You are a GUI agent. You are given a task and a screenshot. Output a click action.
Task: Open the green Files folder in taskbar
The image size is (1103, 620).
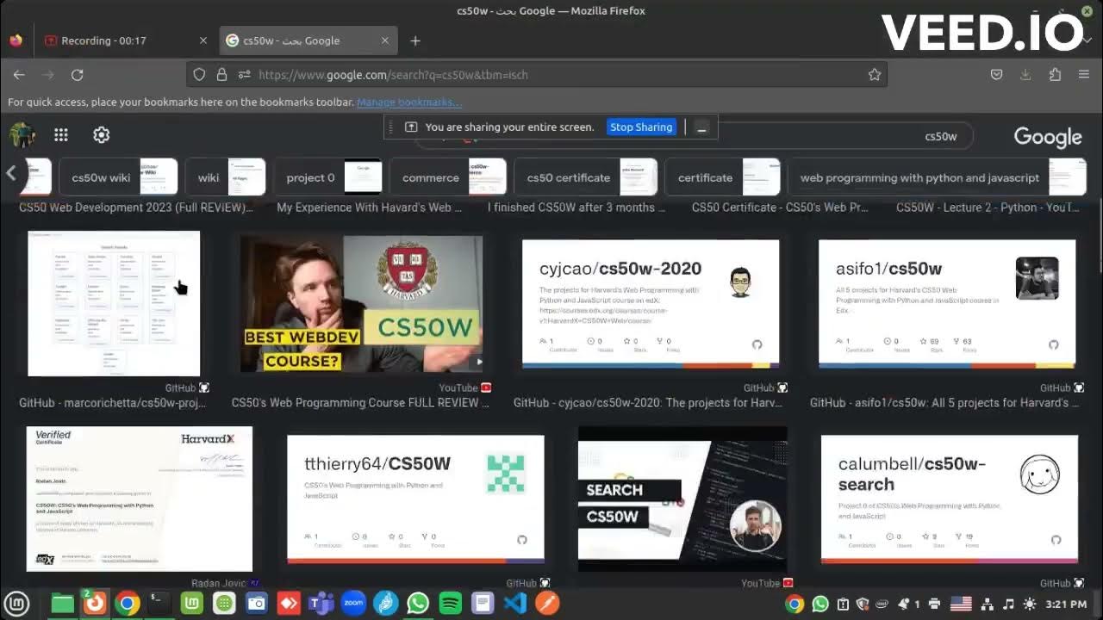tap(62, 604)
